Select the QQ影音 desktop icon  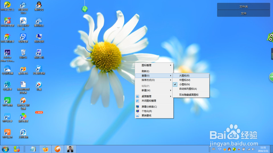click(x=7, y=86)
